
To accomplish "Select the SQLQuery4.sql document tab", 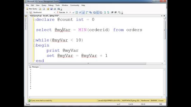I will [x=44, y=16].
